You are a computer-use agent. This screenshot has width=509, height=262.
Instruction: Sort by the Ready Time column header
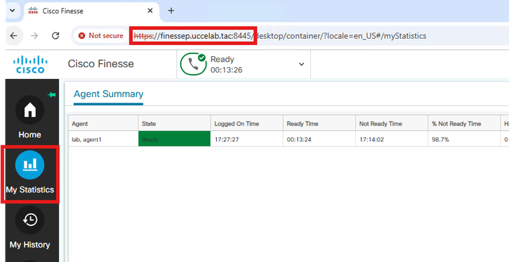319,123
